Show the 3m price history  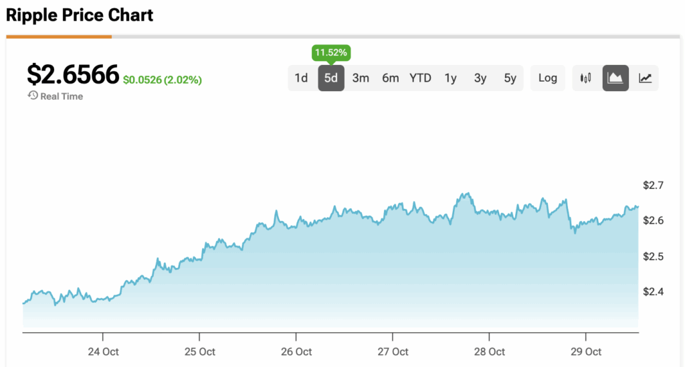361,78
